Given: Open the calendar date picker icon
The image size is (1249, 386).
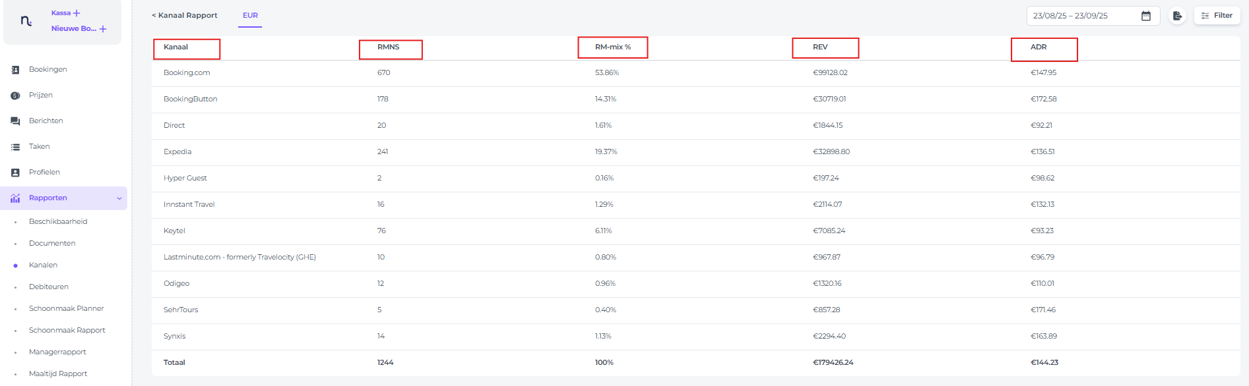Looking at the screenshot, I should (x=1146, y=16).
